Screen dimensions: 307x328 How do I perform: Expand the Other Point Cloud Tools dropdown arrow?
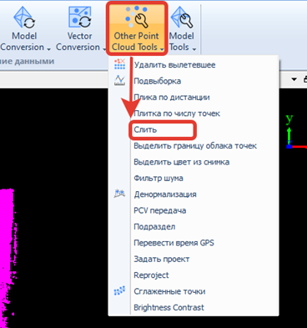(x=162, y=49)
